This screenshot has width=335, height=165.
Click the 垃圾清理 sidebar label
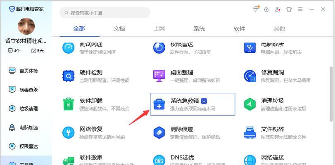tap(29, 108)
